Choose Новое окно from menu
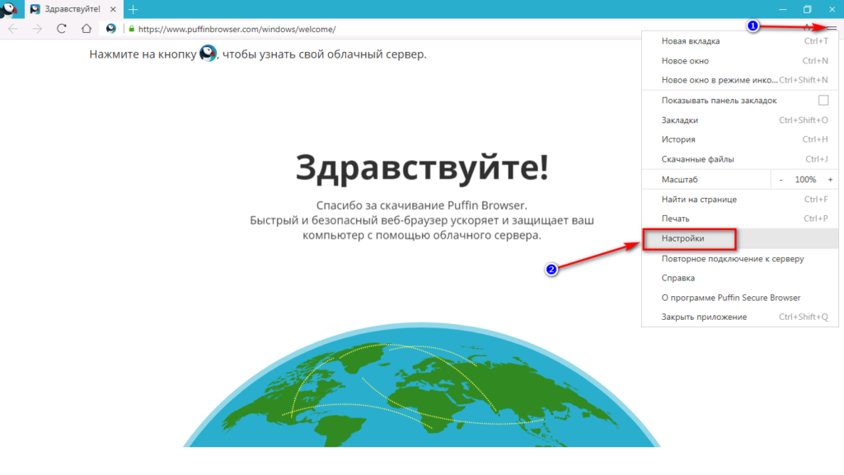 [740, 61]
